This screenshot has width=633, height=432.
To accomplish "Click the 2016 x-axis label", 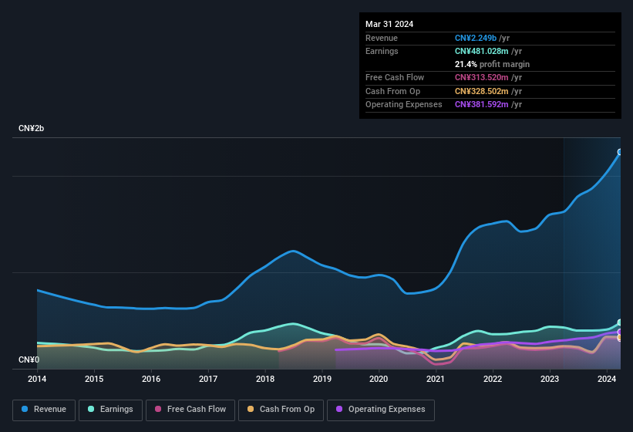I will click(151, 379).
